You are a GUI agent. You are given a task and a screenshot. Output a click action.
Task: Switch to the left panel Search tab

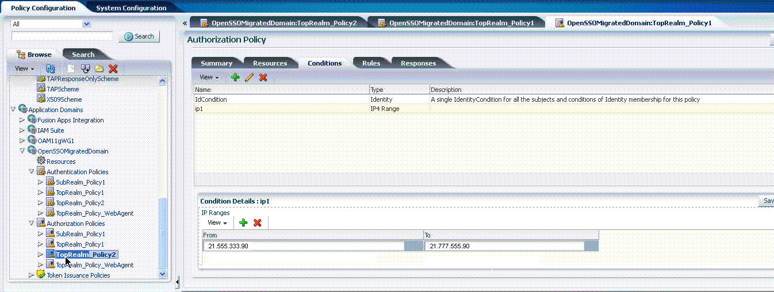83,55
